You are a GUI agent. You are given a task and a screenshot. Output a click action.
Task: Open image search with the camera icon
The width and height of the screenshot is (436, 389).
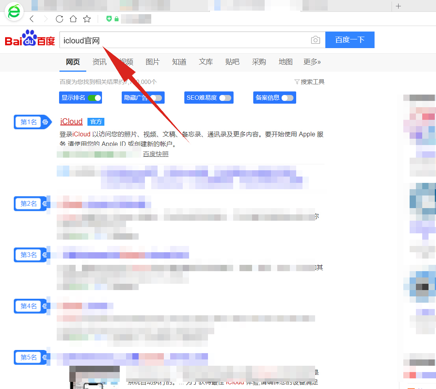315,40
